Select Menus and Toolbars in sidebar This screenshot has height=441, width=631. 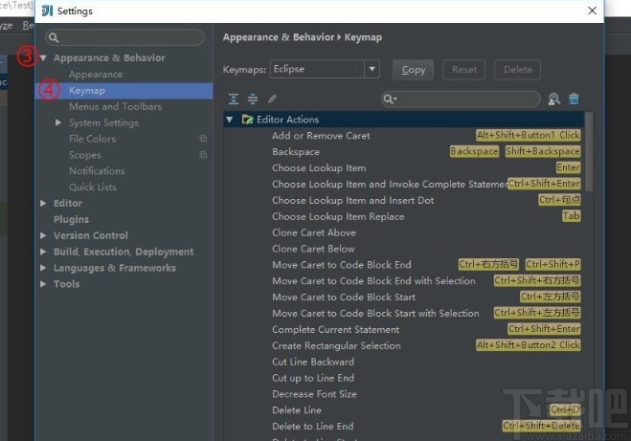(x=115, y=106)
